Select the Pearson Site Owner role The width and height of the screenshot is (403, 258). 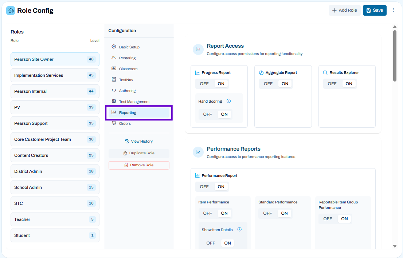55,59
